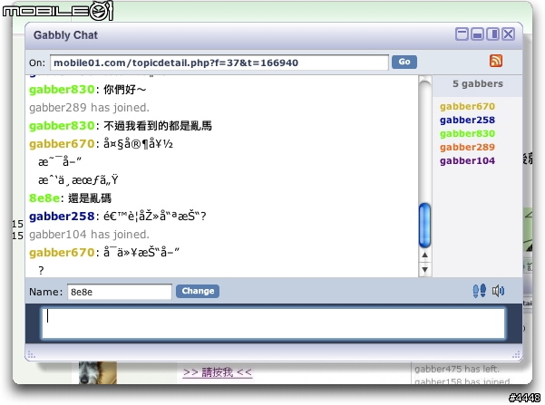Click the Mobile01 logo

point(58,11)
